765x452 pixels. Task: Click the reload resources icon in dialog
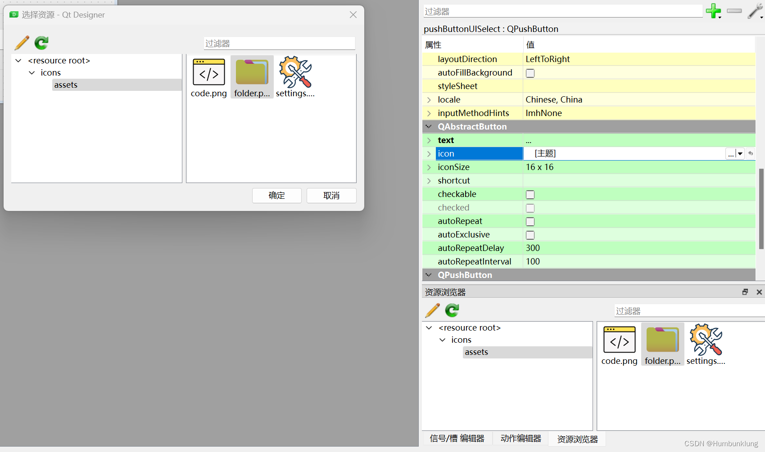point(41,43)
